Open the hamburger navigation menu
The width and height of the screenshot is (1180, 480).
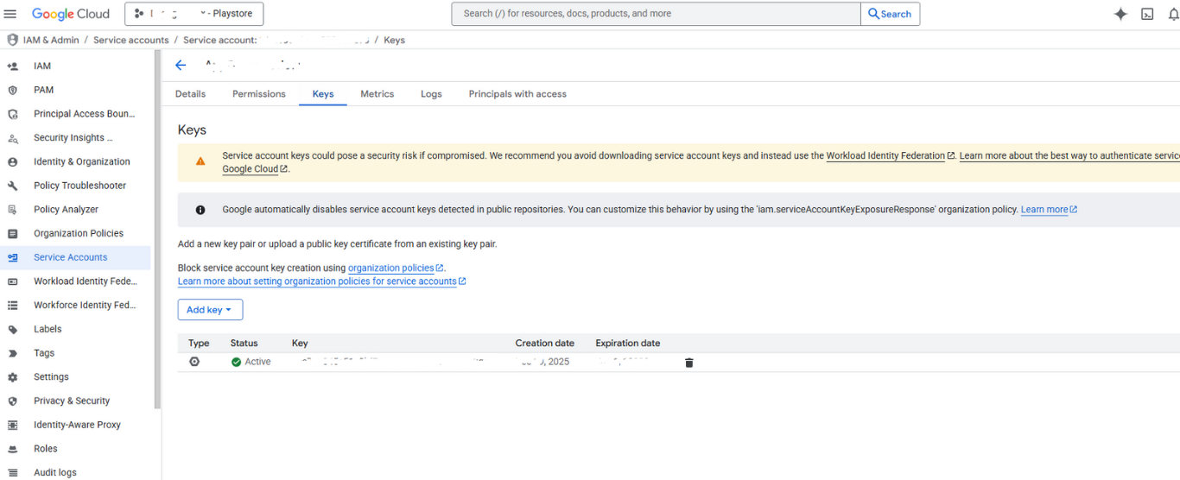click(x=11, y=14)
